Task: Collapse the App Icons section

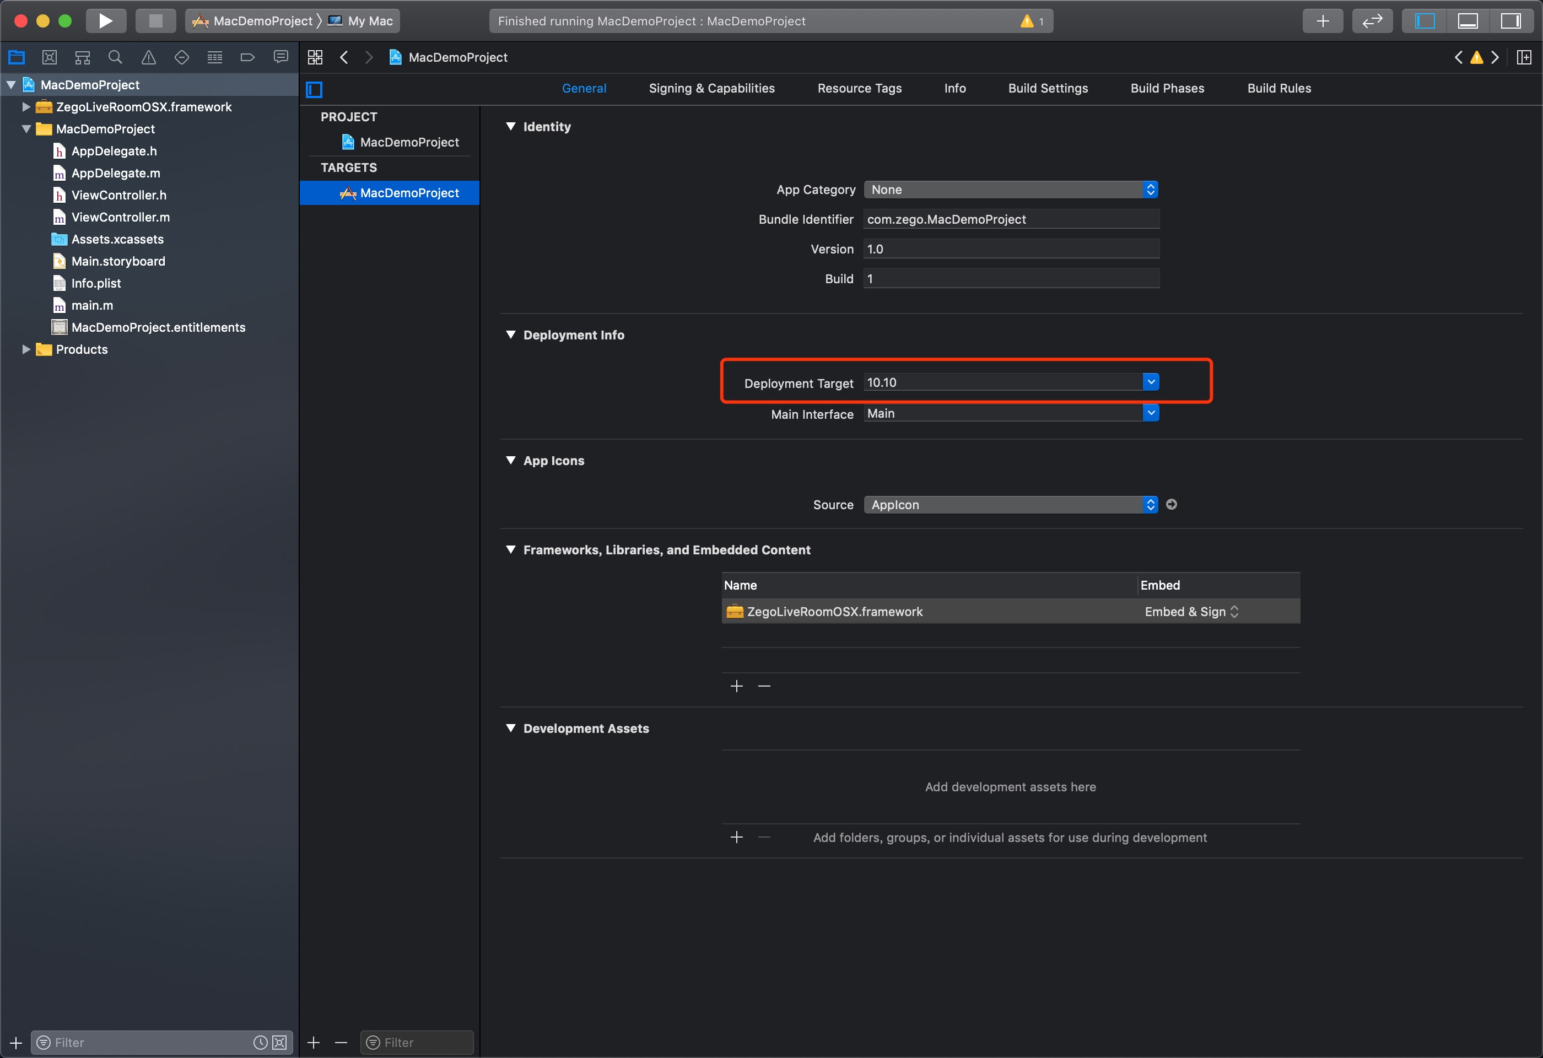Action: [x=511, y=460]
